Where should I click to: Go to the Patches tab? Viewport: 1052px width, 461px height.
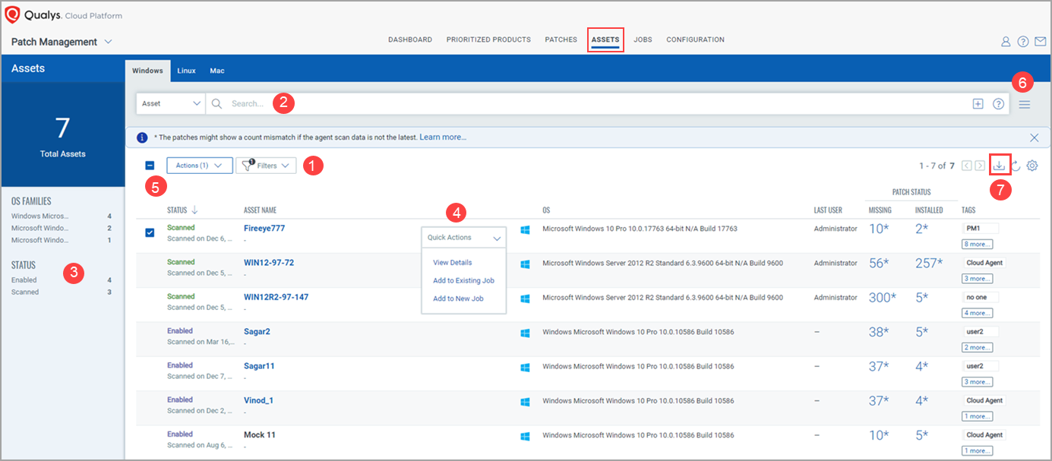click(x=561, y=39)
